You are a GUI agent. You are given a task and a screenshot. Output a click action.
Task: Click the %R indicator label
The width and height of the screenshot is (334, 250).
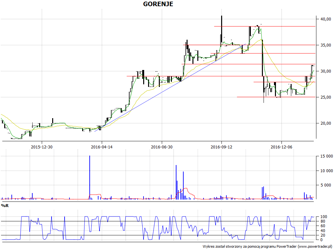(x=5, y=206)
